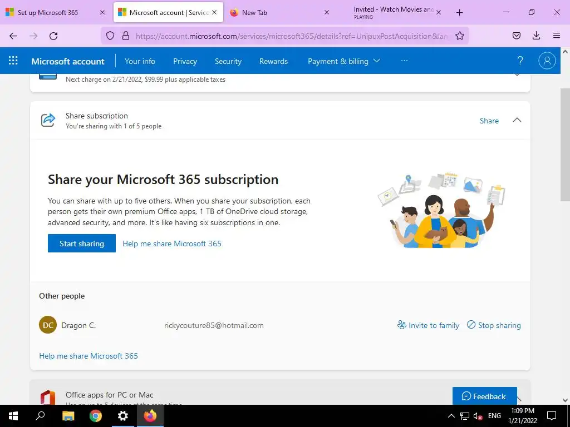This screenshot has height=427, width=570.
Task: Open the Privacy page
Action: pyautogui.click(x=185, y=61)
